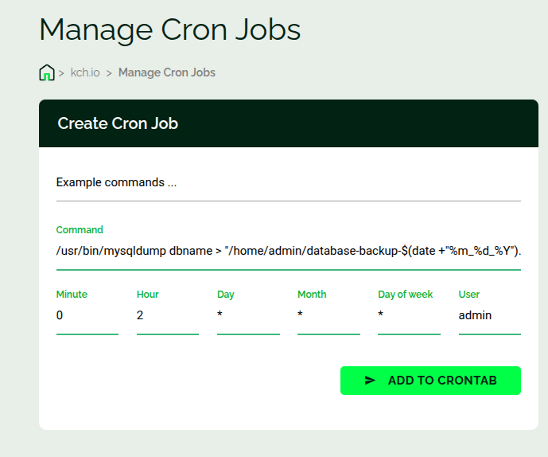Screen dimensions: 548x457
Task: Click the green Command label text
Action: [80, 230]
